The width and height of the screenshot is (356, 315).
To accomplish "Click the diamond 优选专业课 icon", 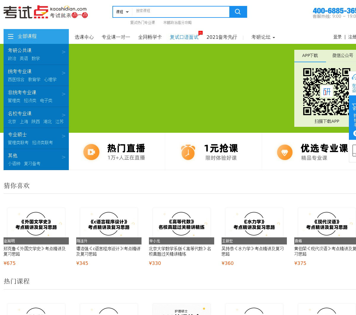I will [x=285, y=152].
